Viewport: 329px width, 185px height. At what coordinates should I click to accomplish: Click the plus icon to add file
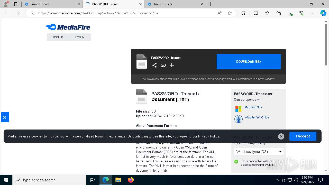tap(172, 65)
